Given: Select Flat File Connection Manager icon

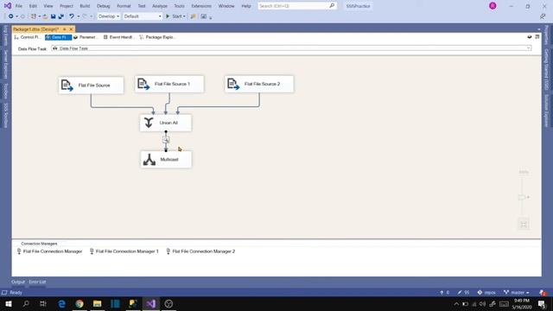Looking at the screenshot, I should 19,251.
